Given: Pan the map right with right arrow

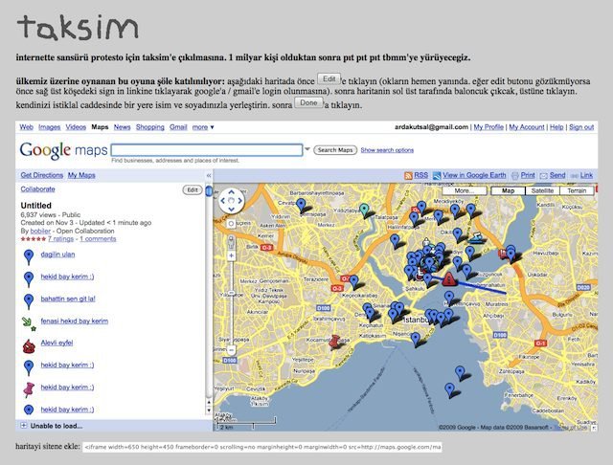Looking at the screenshot, I should click(x=240, y=201).
